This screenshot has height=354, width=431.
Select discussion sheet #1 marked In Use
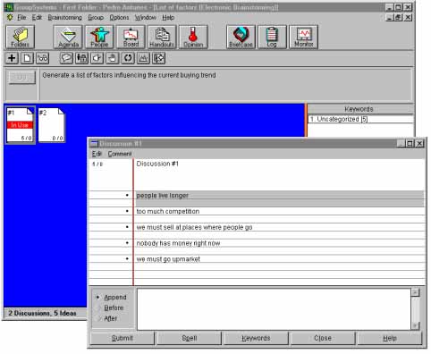click(x=20, y=125)
